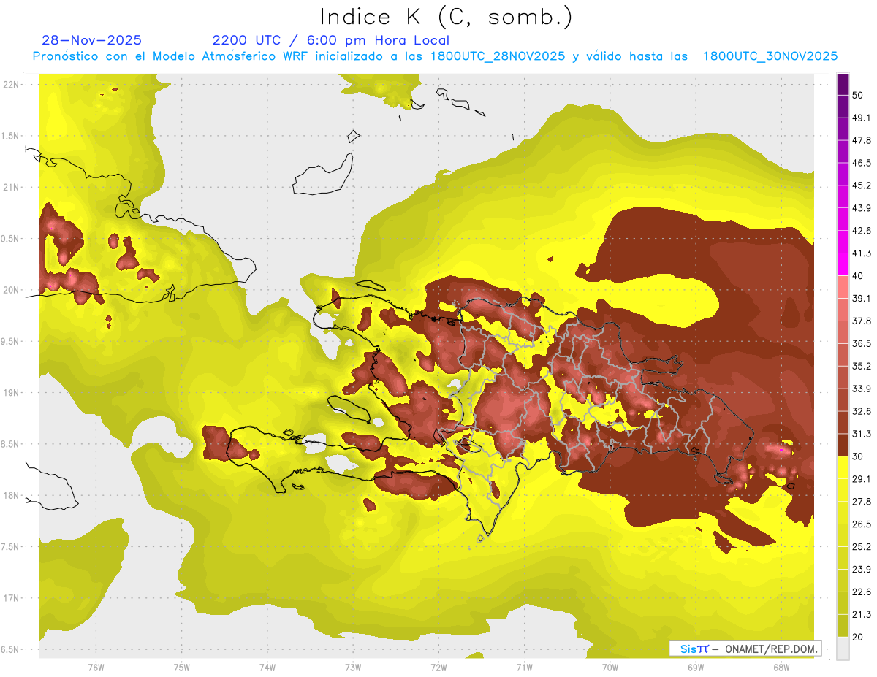The height and width of the screenshot is (677, 877).
Task: Click the colorbar value "23.9"
Action: coord(862,569)
